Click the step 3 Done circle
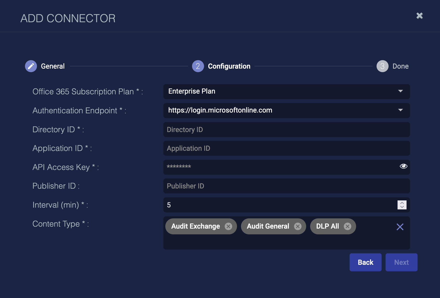The height and width of the screenshot is (298, 440). [382, 66]
